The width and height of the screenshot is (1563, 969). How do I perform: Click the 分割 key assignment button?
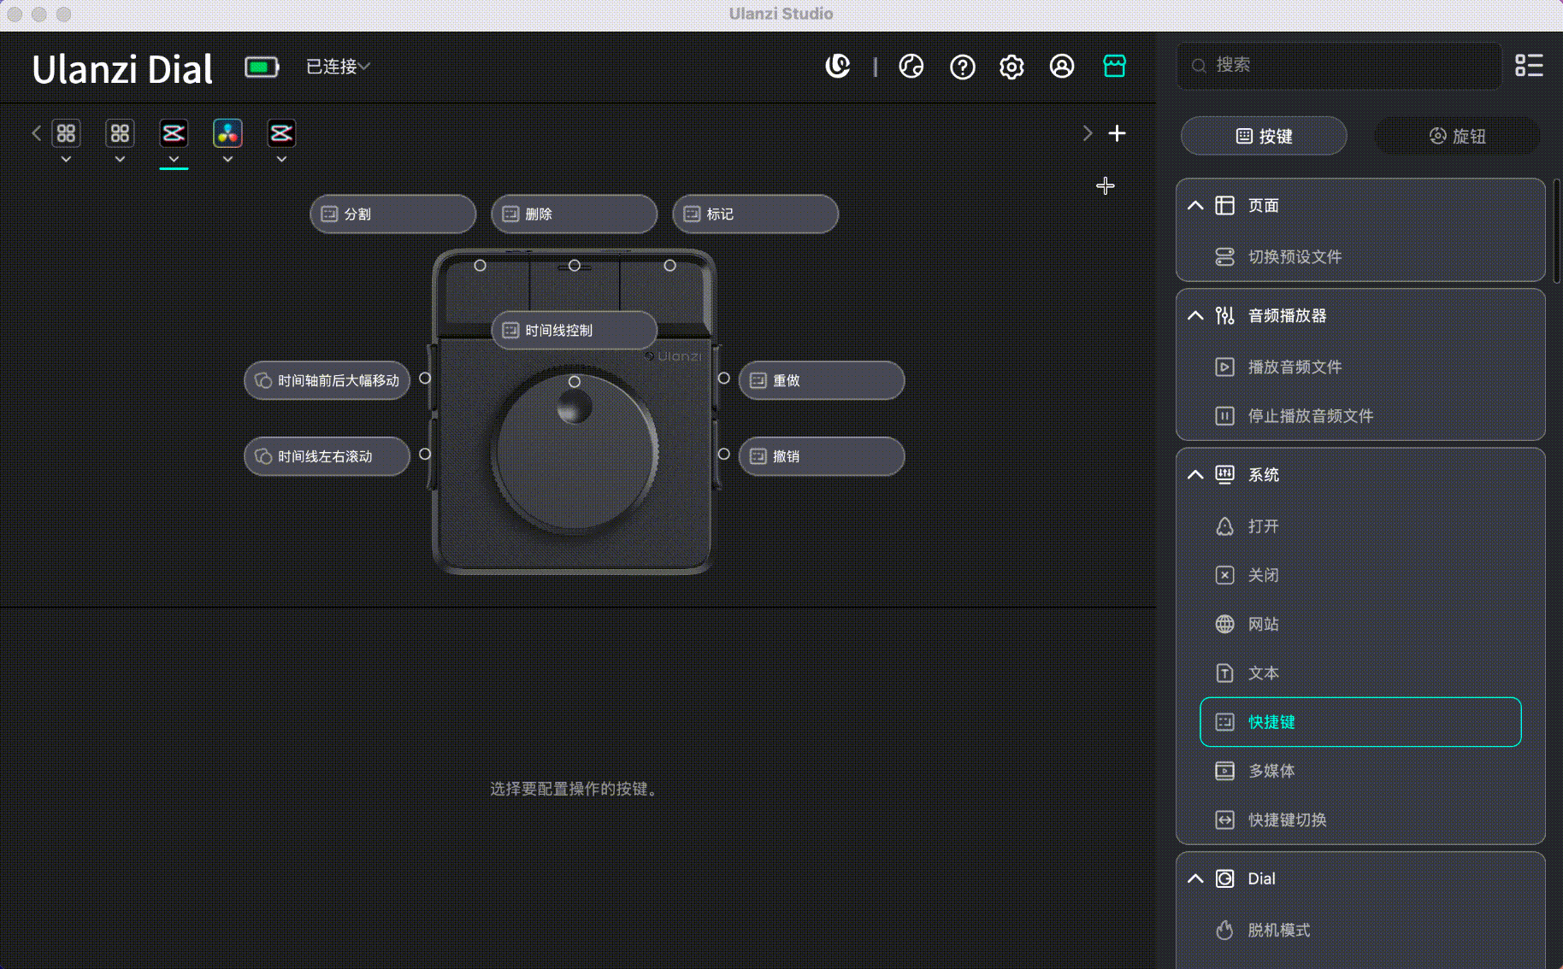392,214
